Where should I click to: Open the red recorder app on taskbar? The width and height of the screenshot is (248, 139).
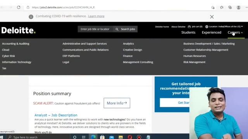point(139,137)
